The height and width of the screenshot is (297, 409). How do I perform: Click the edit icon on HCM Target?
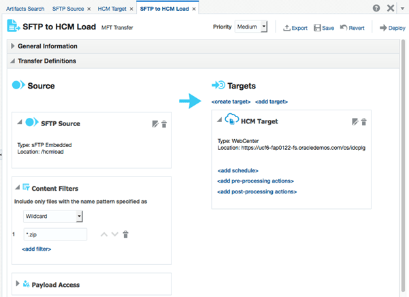(355, 121)
